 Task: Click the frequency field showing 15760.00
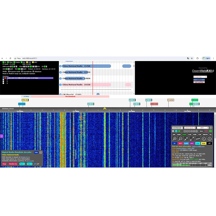tap(177, 128)
